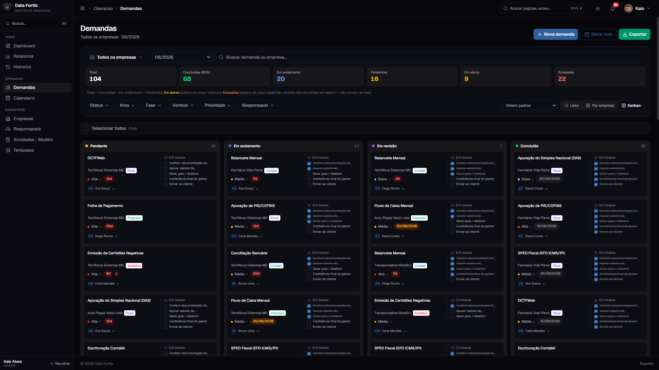Open the notifications bell
Image resolution: width=659 pixels, height=370 pixels.
[613, 9]
